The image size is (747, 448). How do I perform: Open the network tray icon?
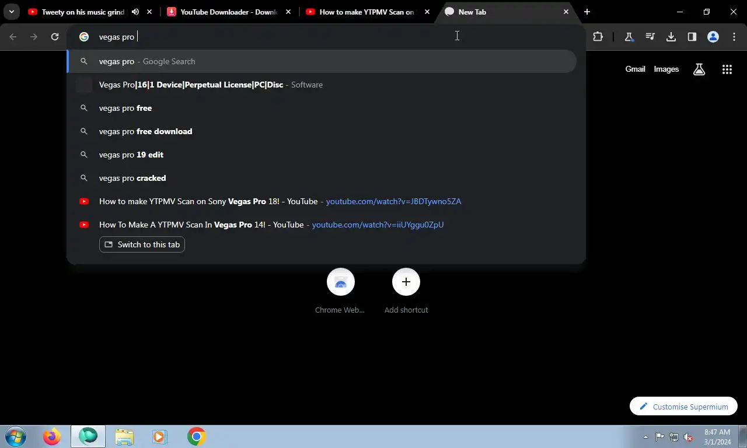tap(674, 437)
